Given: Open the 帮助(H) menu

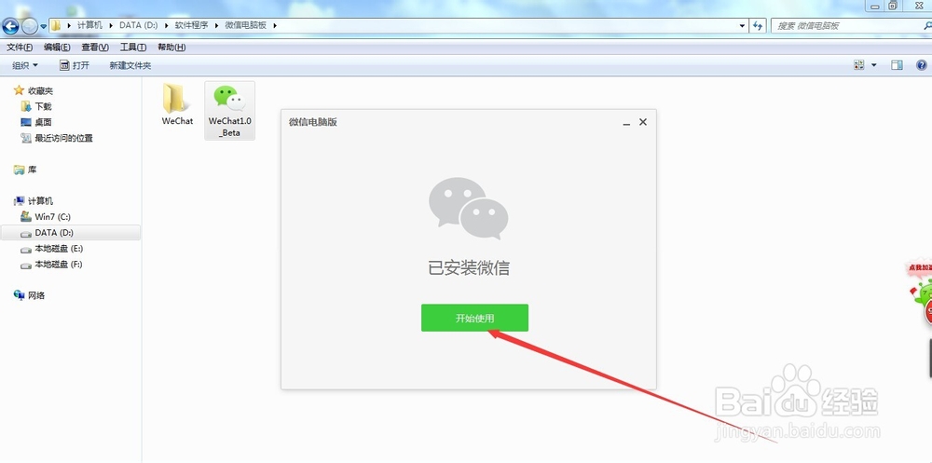Looking at the screenshot, I should [x=171, y=47].
